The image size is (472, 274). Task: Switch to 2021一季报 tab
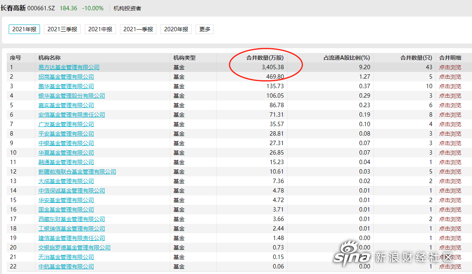(x=138, y=29)
